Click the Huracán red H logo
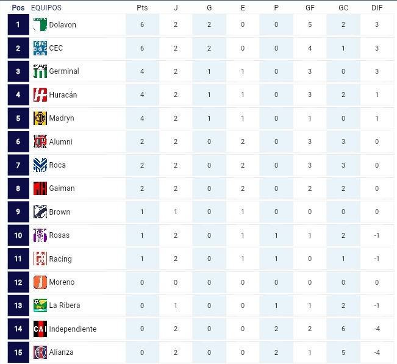The height and width of the screenshot is (364, 397). coord(40,95)
